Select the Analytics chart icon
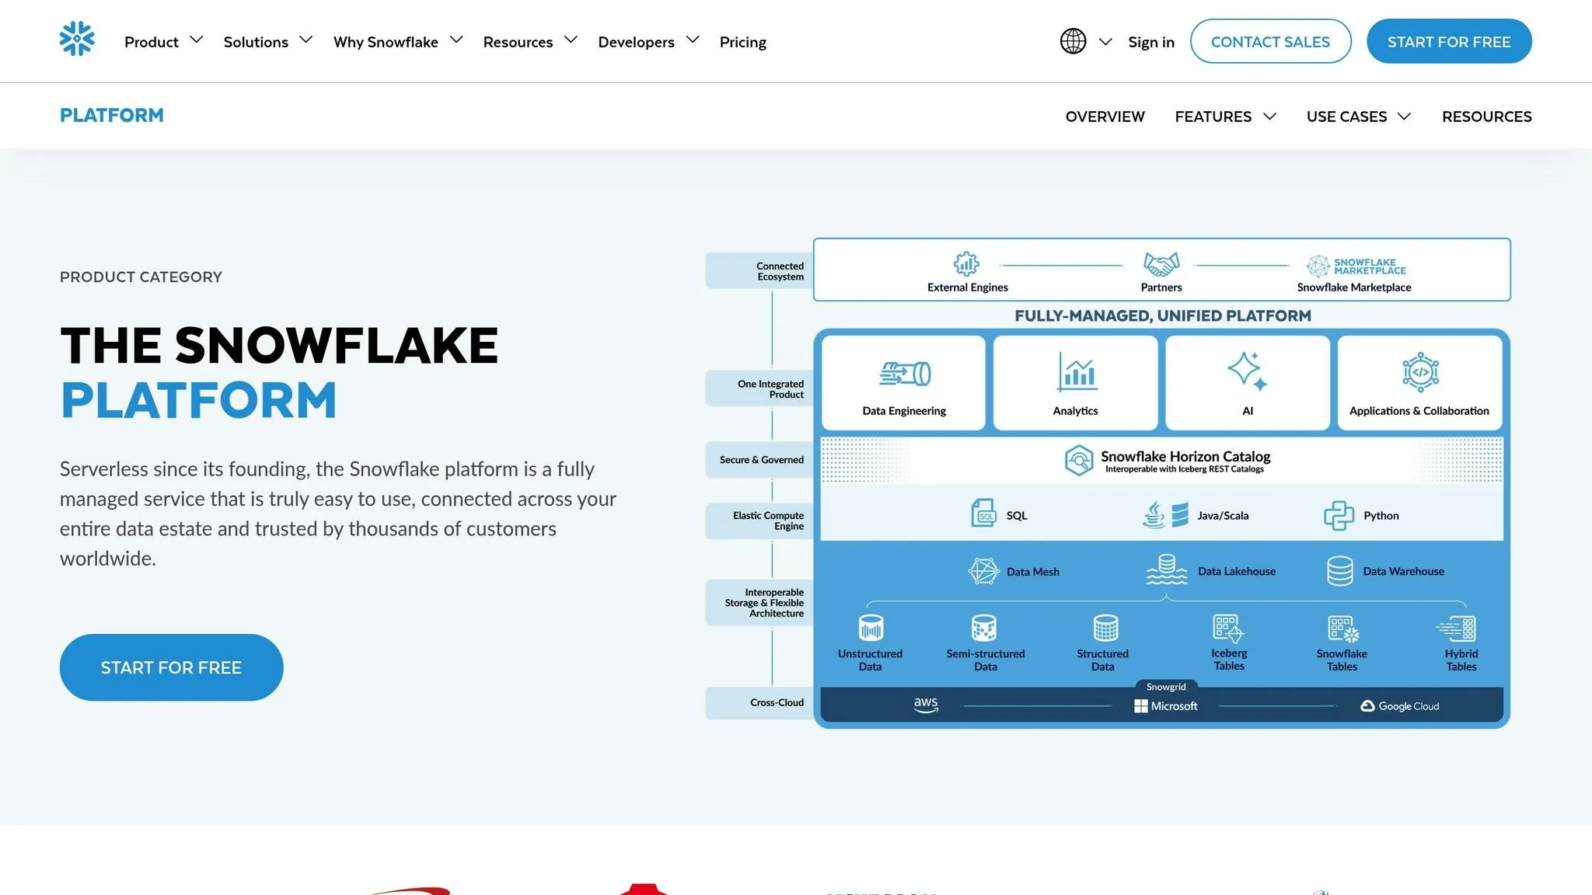This screenshot has height=895, width=1592. [1077, 371]
